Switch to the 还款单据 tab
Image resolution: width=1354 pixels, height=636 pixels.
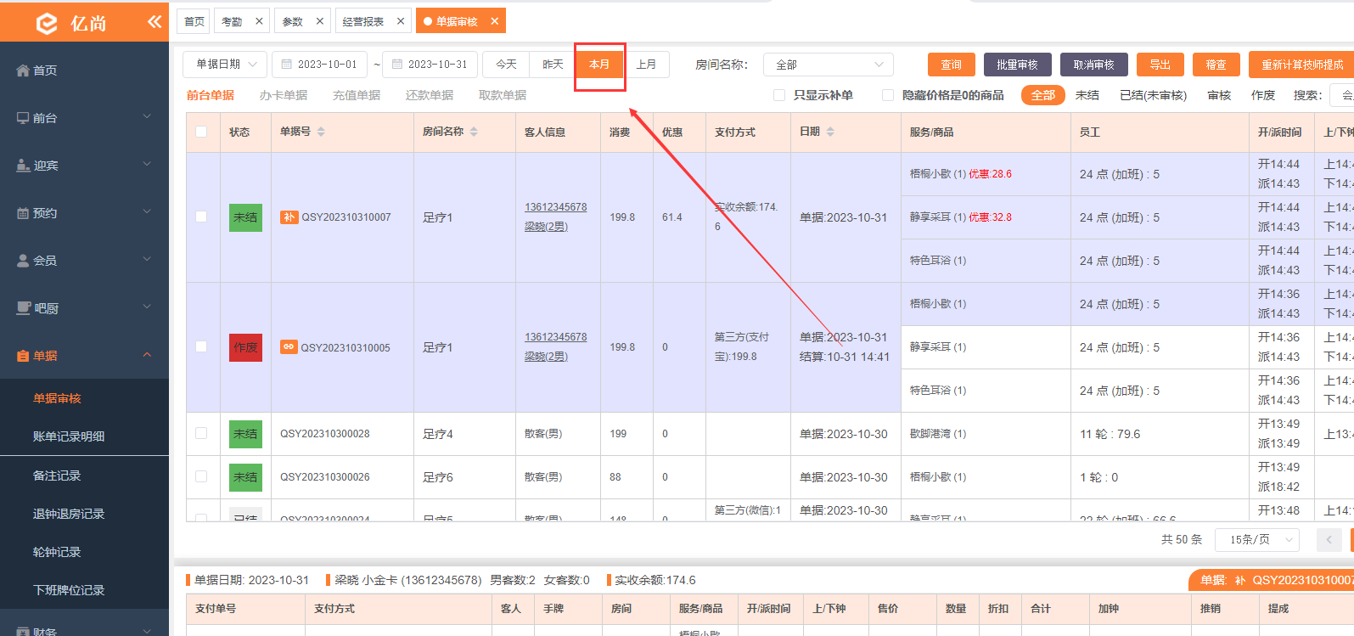click(x=430, y=95)
